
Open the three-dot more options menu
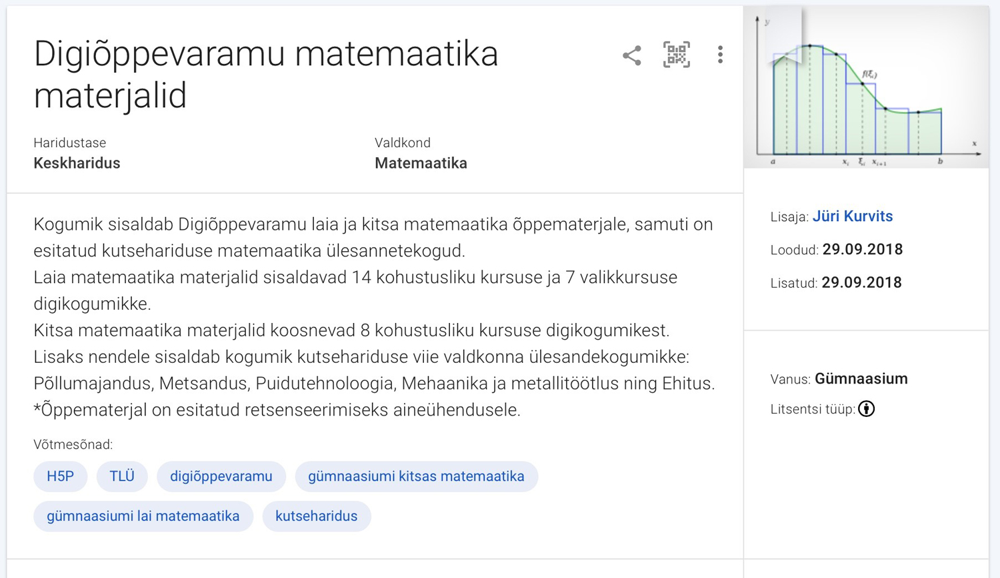coord(720,55)
